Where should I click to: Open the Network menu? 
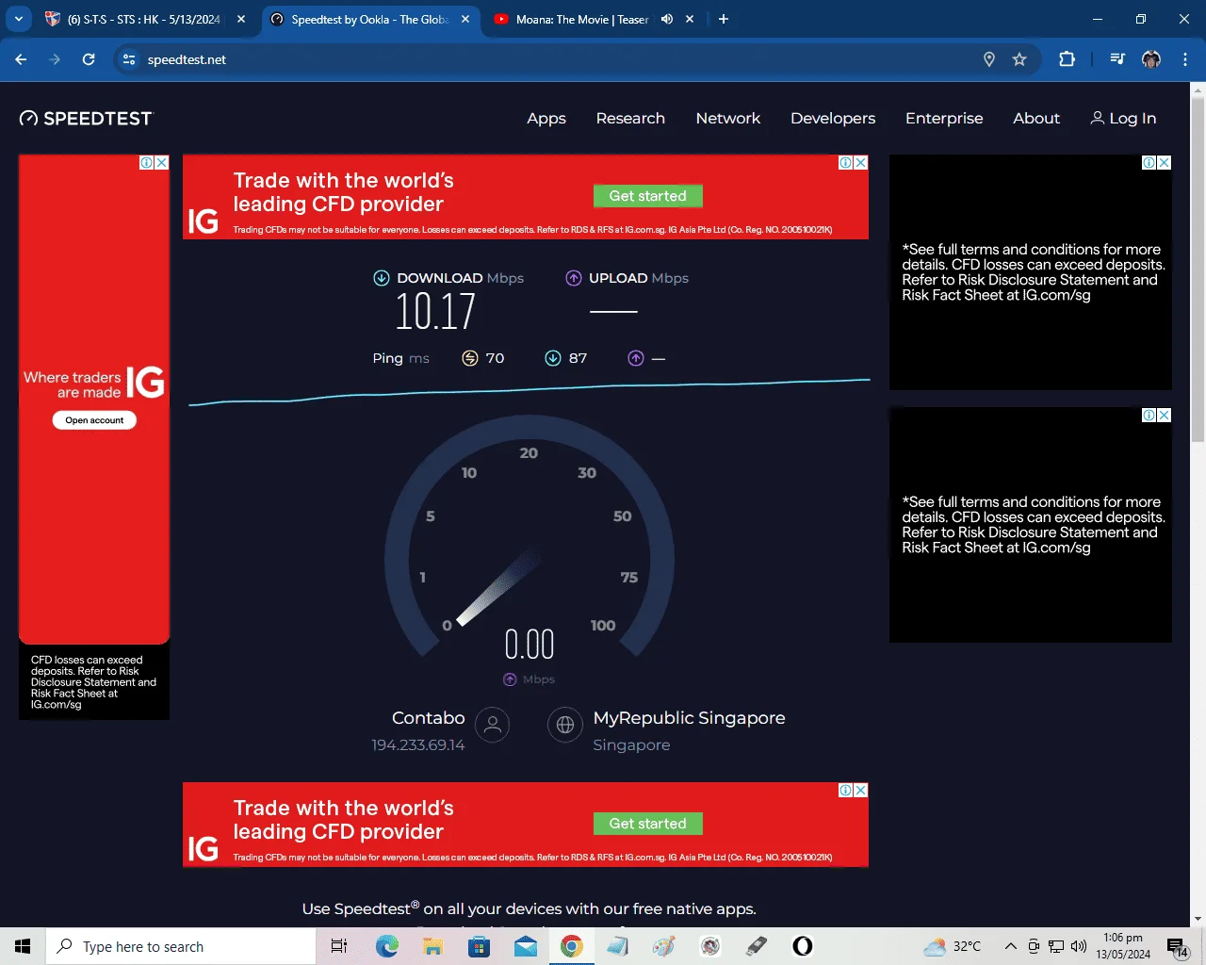tap(728, 118)
